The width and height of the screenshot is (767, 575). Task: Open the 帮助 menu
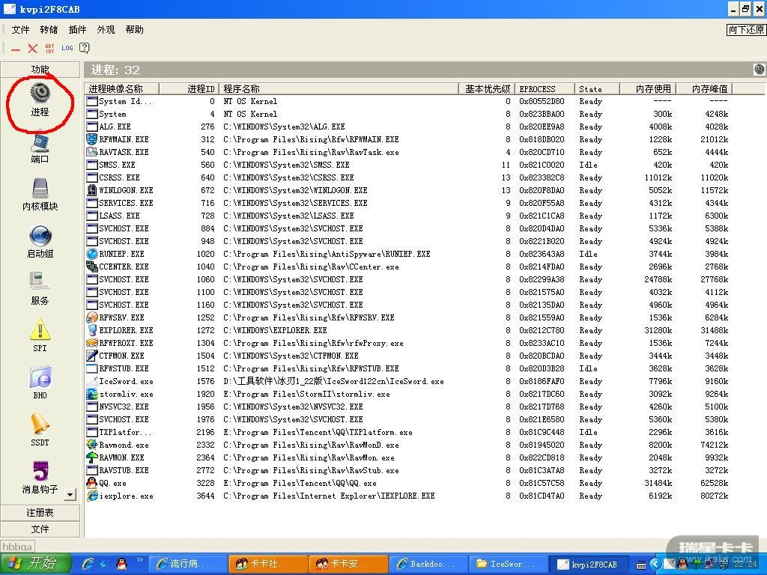[134, 30]
